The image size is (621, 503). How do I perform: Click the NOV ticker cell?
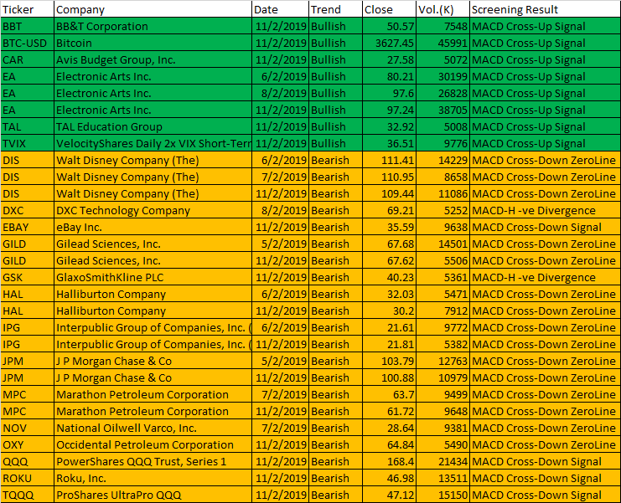(27, 428)
